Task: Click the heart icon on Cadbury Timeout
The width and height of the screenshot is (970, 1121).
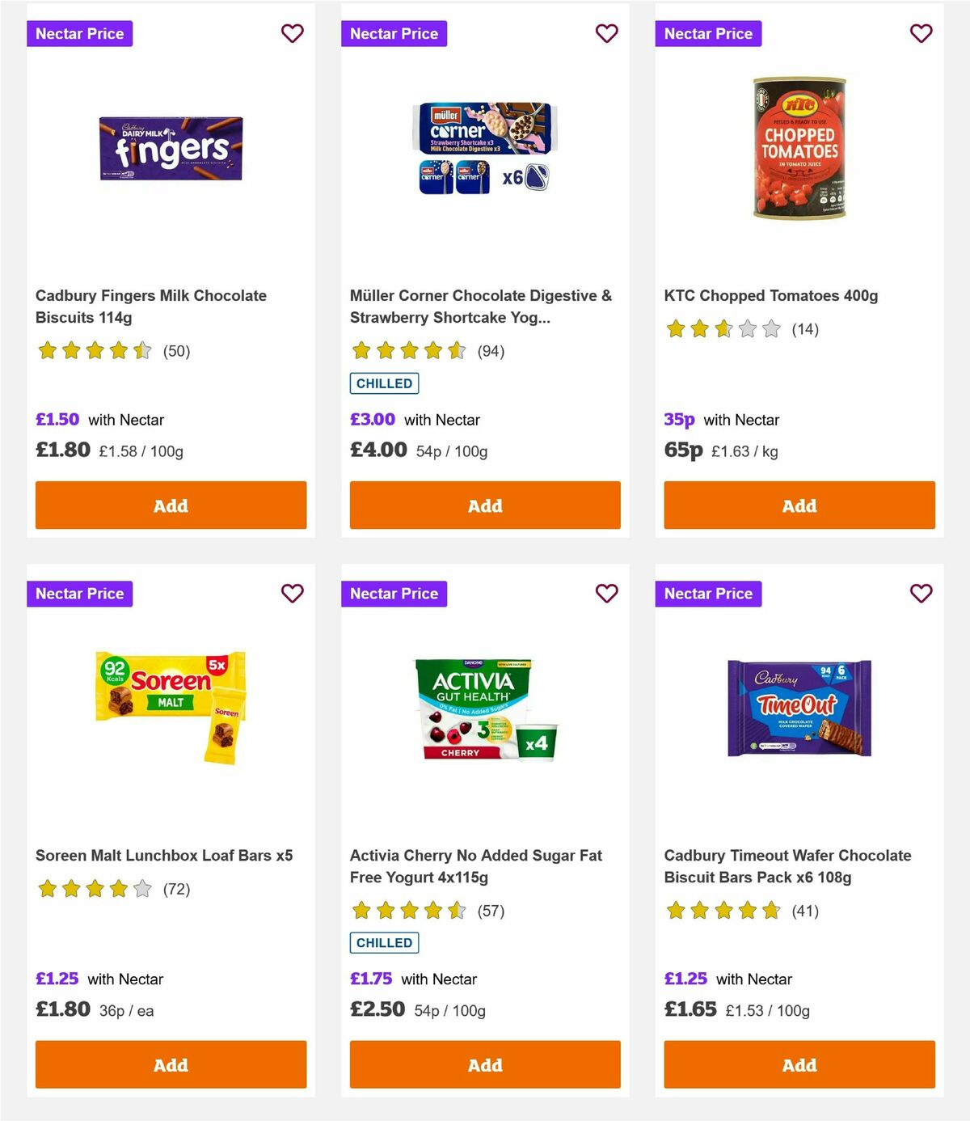Action: click(x=921, y=593)
